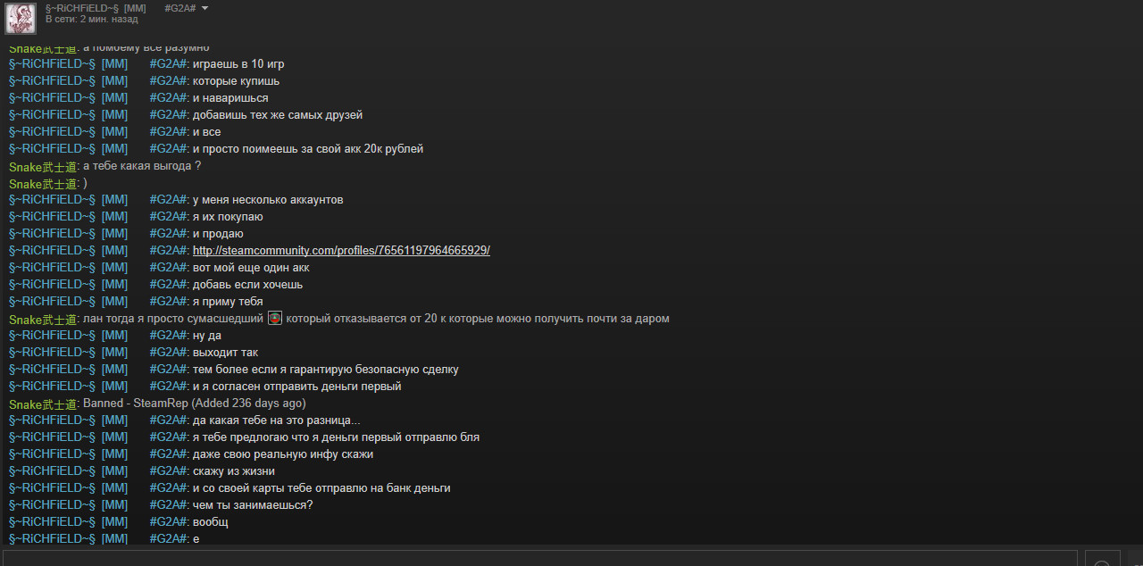Click message 'и просто поимеешь за свой акк 20к рублей'
This screenshot has width=1143, height=566.
[308, 149]
